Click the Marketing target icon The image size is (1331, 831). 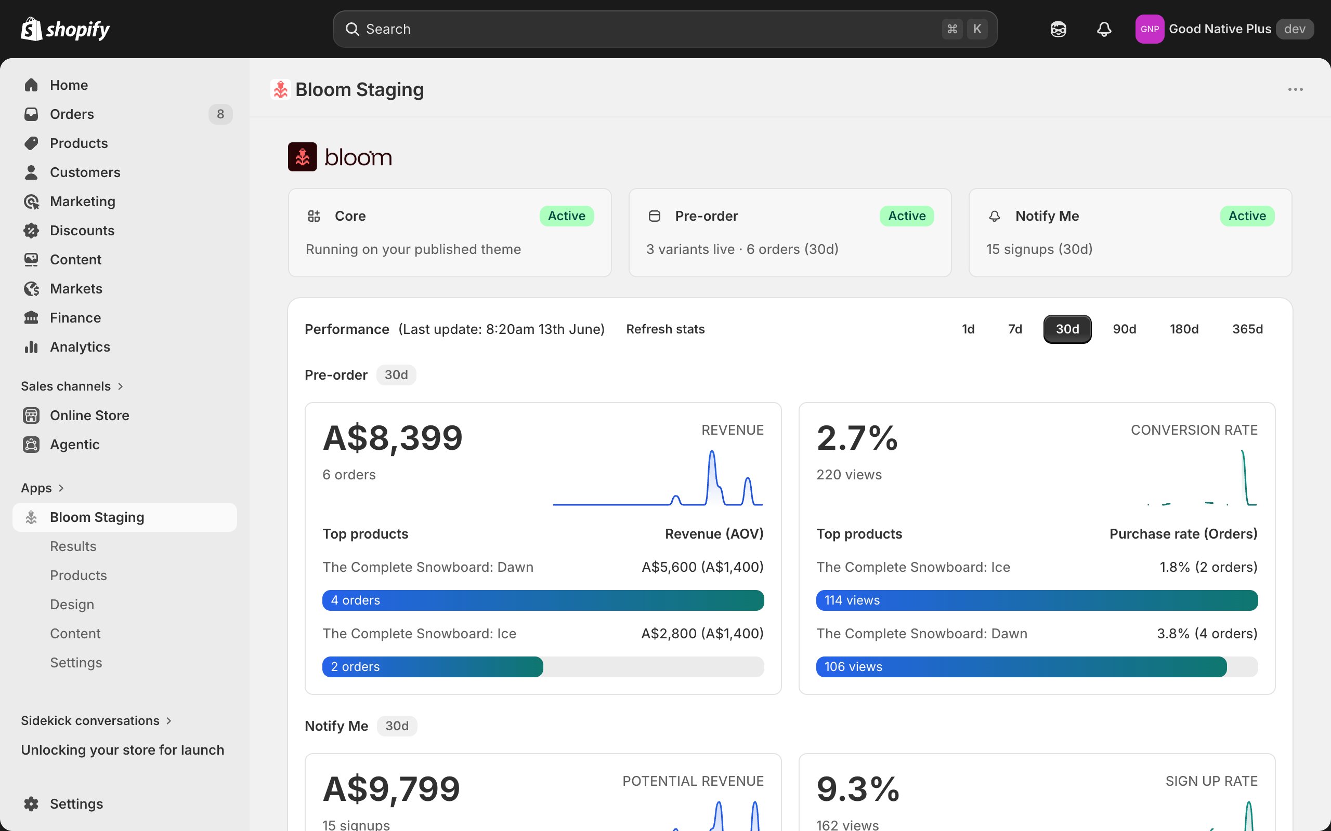tap(31, 202)
